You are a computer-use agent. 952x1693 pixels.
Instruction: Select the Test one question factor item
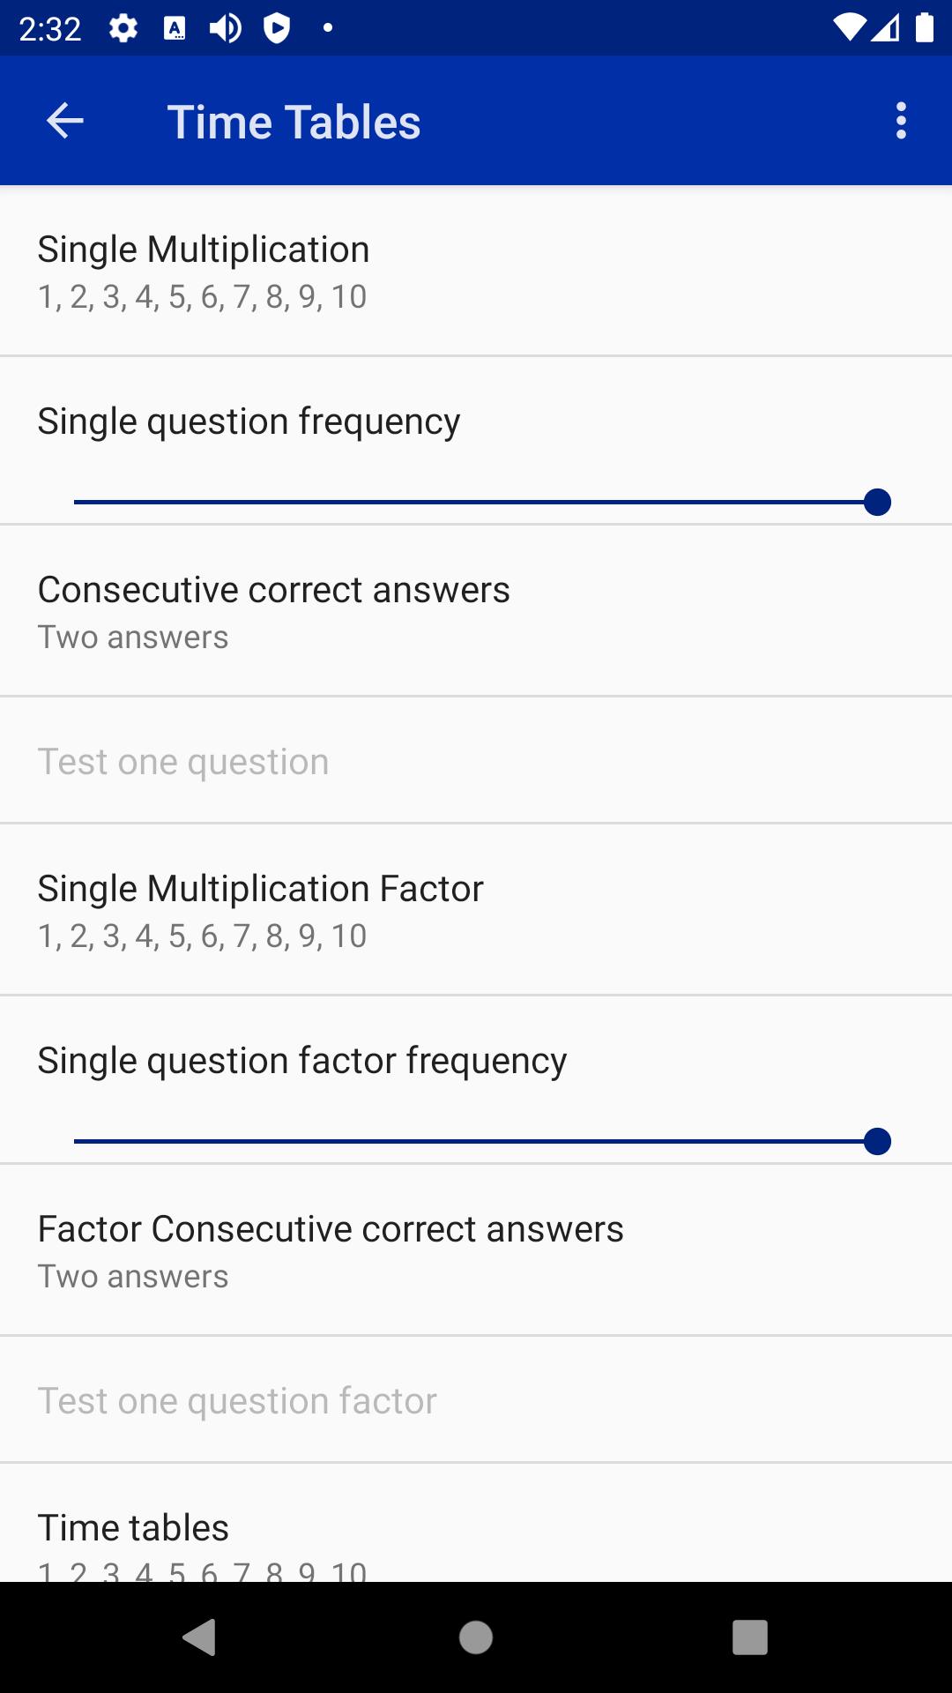coord(476,1400)
